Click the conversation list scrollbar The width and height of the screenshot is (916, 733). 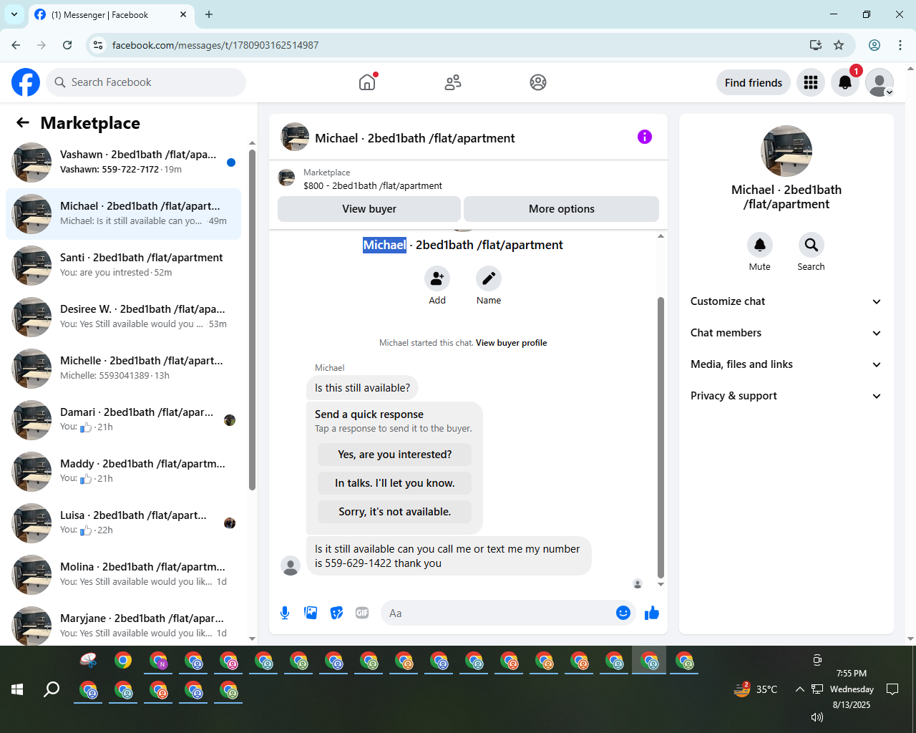(252, 320)
